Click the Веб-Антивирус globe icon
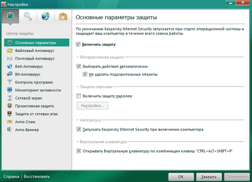 coord(10,67)
